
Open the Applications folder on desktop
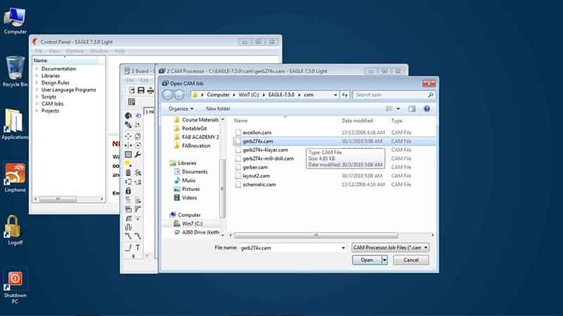15,124
